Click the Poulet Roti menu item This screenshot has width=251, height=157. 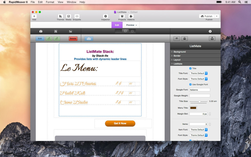73,93
